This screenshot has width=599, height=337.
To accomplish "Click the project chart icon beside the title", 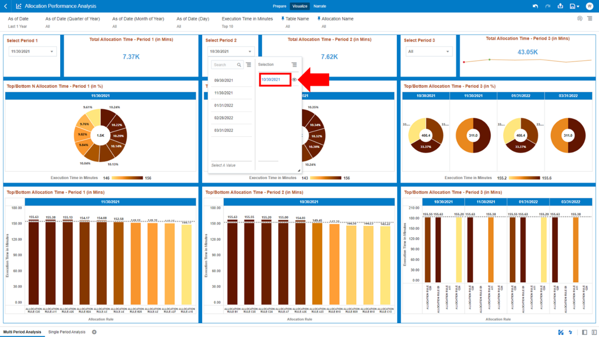I will pyautogui.click(x=18, y=6).
